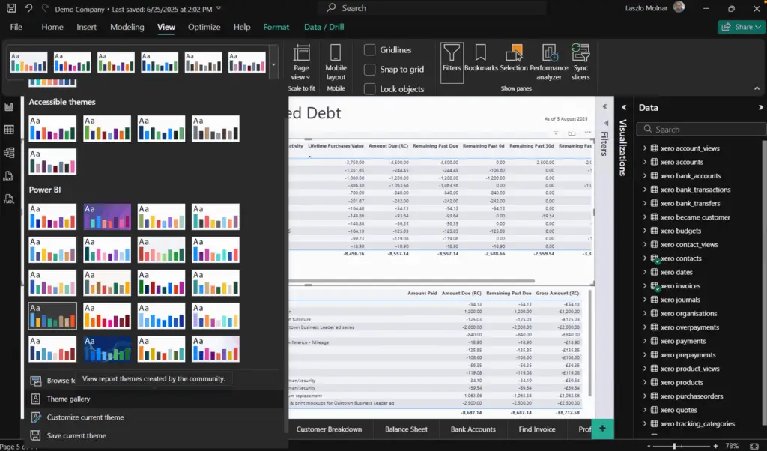Show the Bookmarks pane
This screenshot has width=767, height=451.
click(x=480, y=60)
